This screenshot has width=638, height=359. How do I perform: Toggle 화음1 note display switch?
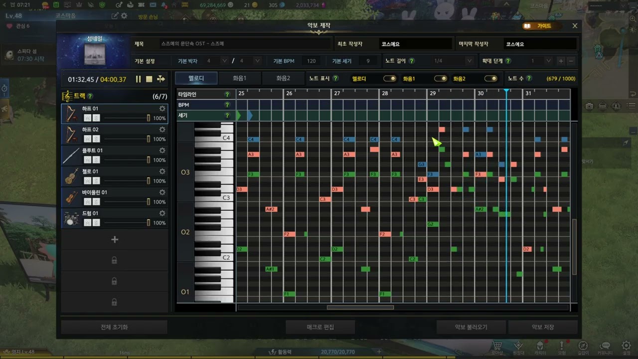[440, 79]
